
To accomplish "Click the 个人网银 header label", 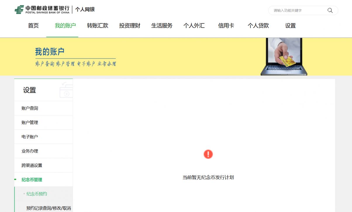I will pyautogui.click(x=85, y=10).
